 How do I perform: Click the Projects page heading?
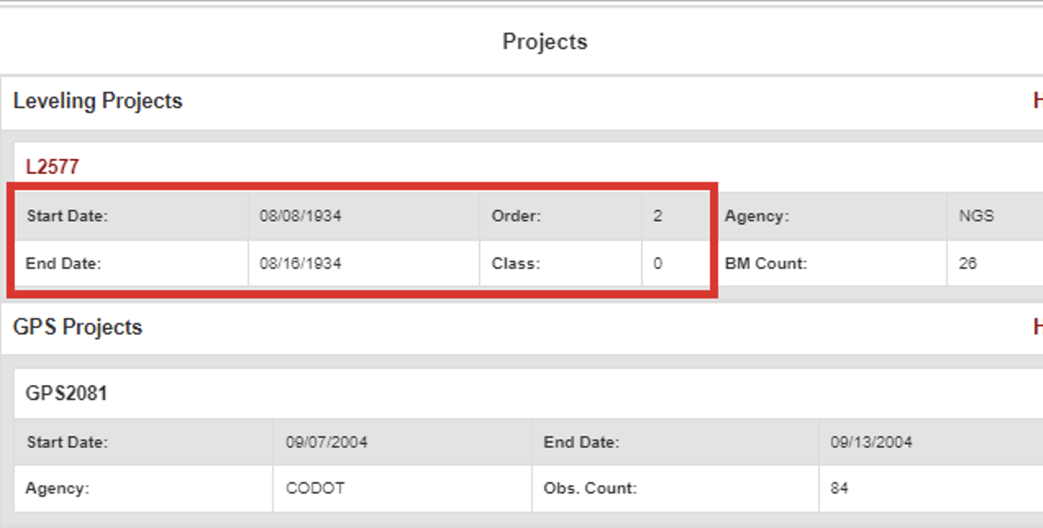tap(545, 42)
